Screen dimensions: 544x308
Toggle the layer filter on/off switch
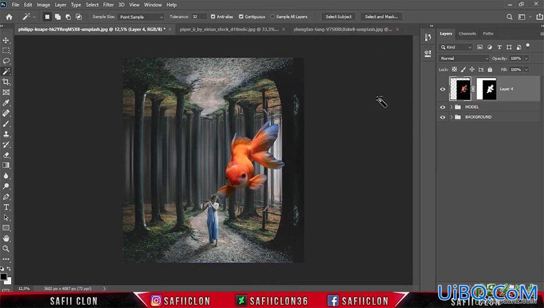(x=528, y=46)
